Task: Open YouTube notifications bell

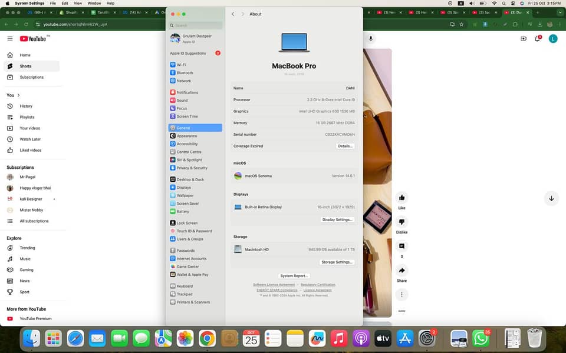Action: (x=538, y=39)
